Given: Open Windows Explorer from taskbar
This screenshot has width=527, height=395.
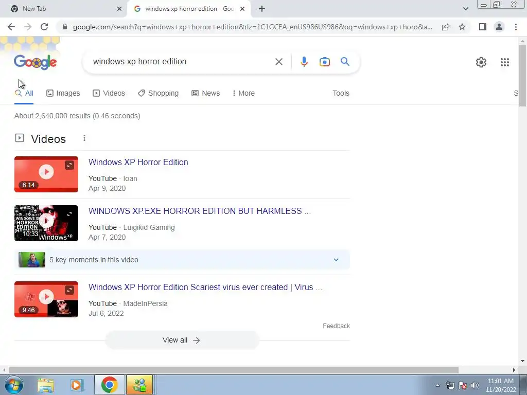Looking at the screenshot, I should 46,385.
